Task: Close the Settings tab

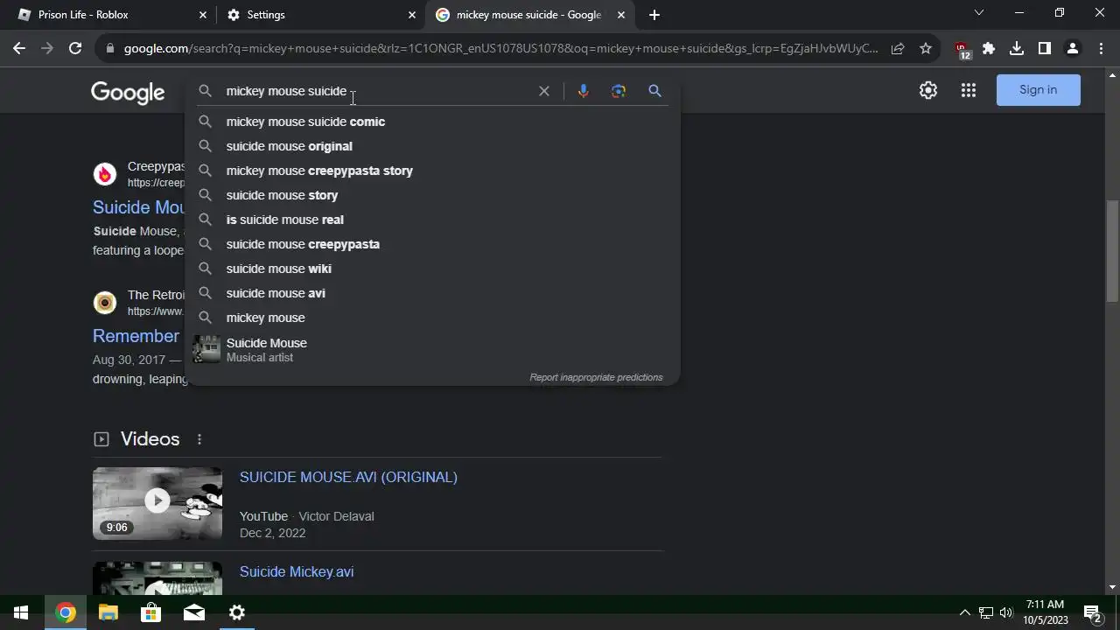Action: pyautogui.click(x=412, y=15)
